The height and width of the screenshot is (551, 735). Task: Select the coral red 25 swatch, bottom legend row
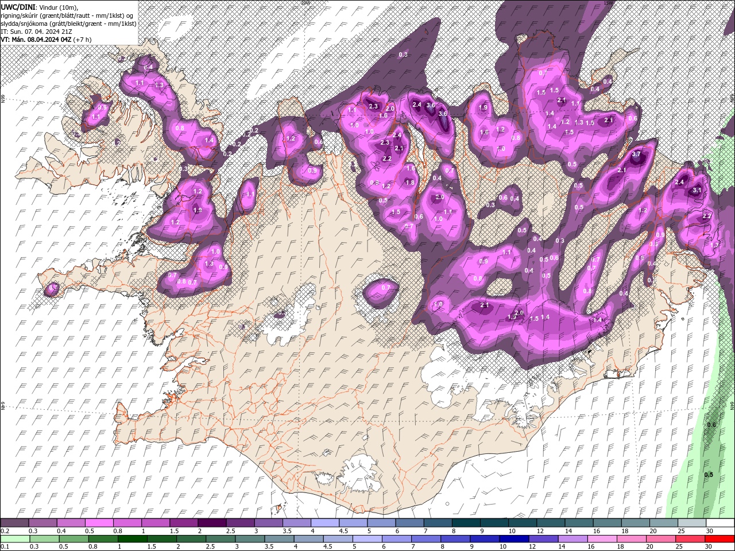[690, 539]
